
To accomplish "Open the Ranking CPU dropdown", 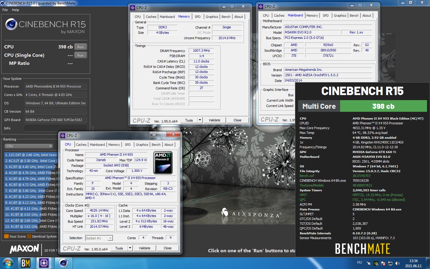I will 29,146.
